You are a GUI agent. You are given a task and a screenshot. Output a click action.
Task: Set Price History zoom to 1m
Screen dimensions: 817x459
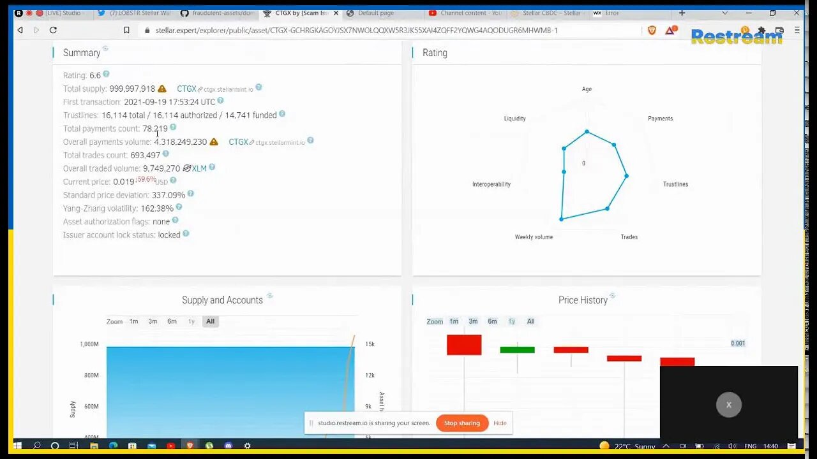click(454, 321)
